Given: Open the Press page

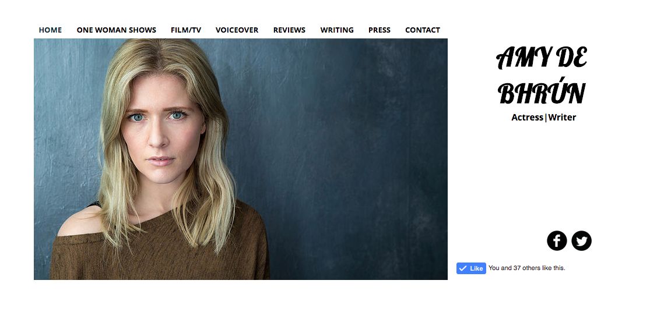Looking at the screenshot, I should coord(380,30).
